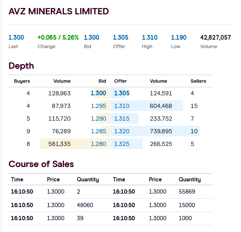Click the Buyers column header
Viewport: 241px width, 232px height.
click(x=22, y=81)
